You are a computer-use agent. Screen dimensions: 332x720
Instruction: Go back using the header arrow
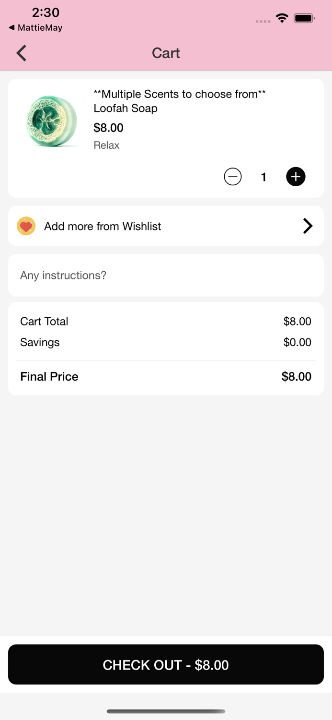pos(22,53)
